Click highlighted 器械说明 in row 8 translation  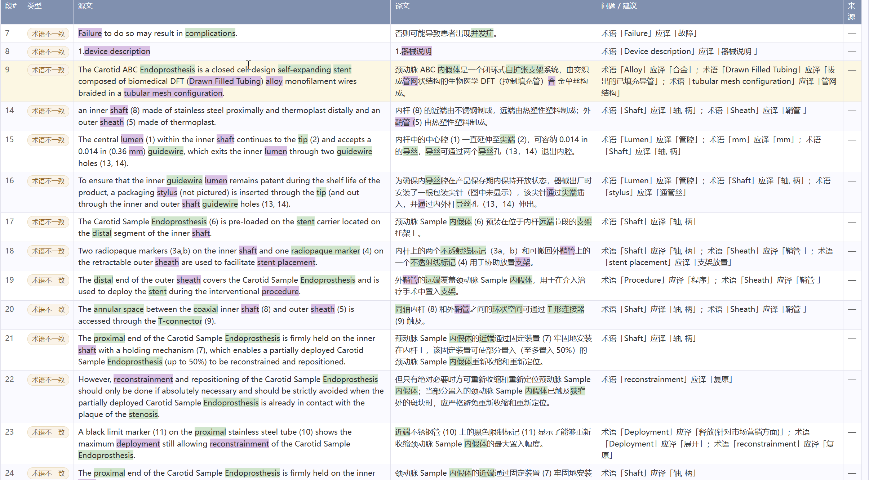click(x=416, y=51)
